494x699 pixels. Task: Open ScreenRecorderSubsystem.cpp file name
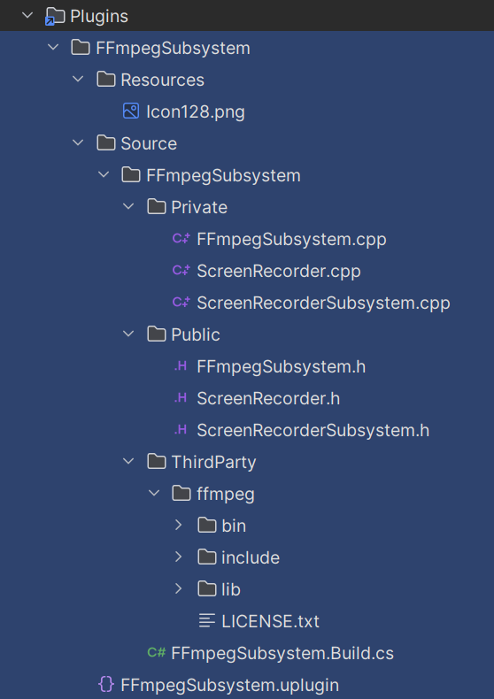(323, 303)
